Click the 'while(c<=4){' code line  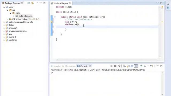[72, 24]
